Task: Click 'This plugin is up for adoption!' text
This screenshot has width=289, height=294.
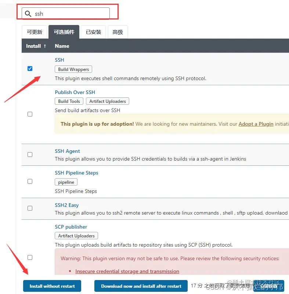Action: tap(97, 124)
